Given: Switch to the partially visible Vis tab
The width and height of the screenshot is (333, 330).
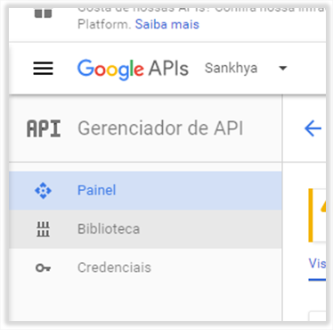Looking at the screenshot, I should (317, 264).
